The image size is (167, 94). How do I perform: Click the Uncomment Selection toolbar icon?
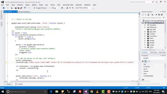(x=73, y=8)
